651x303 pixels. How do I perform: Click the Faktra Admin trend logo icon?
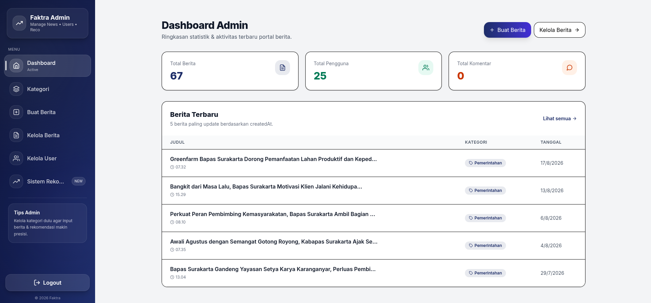(19, 23)
